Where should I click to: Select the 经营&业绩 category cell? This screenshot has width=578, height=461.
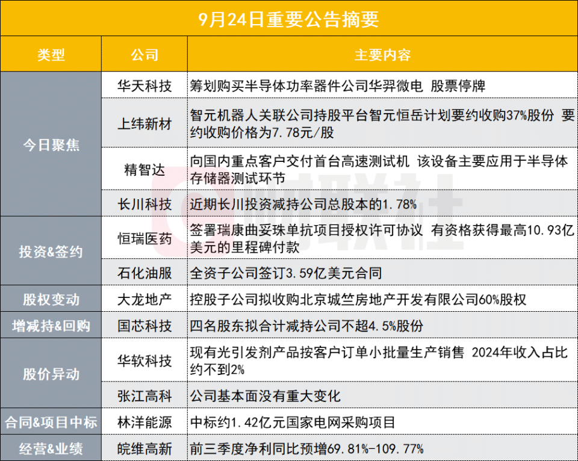coord(51,448)
